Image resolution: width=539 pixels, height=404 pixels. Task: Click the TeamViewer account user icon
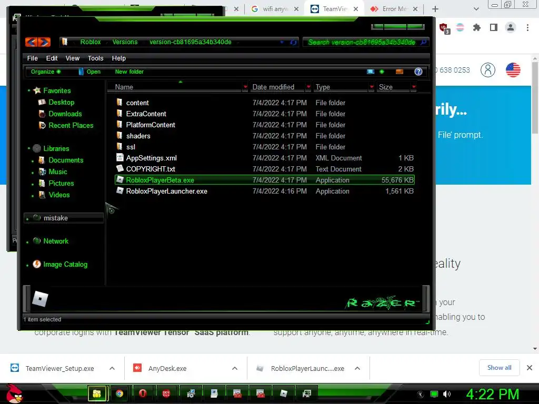pos(488,70)
